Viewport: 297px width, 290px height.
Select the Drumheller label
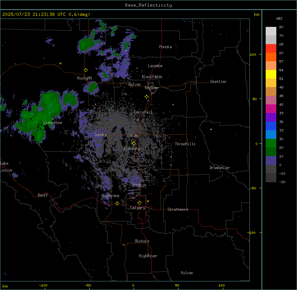click(x=220, y=168)
